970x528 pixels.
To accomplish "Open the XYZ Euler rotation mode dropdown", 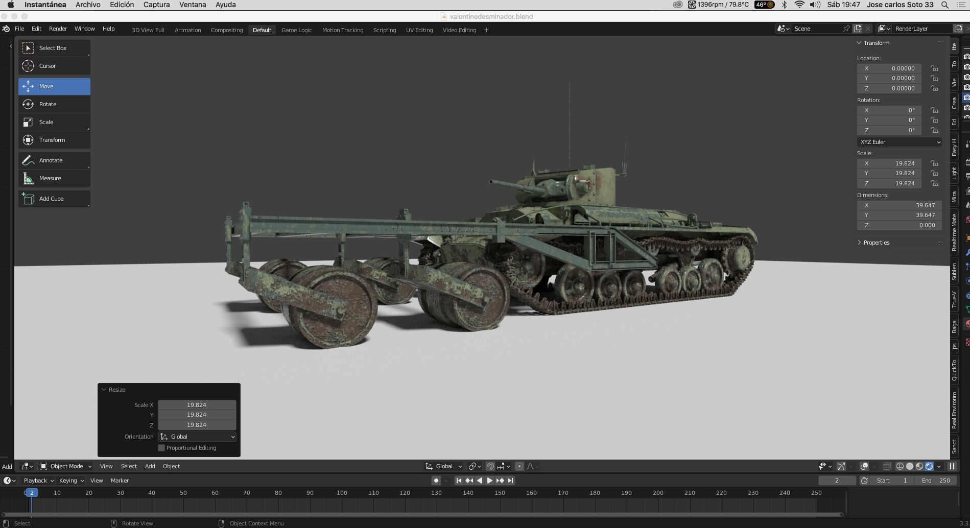I will [900, 142].
